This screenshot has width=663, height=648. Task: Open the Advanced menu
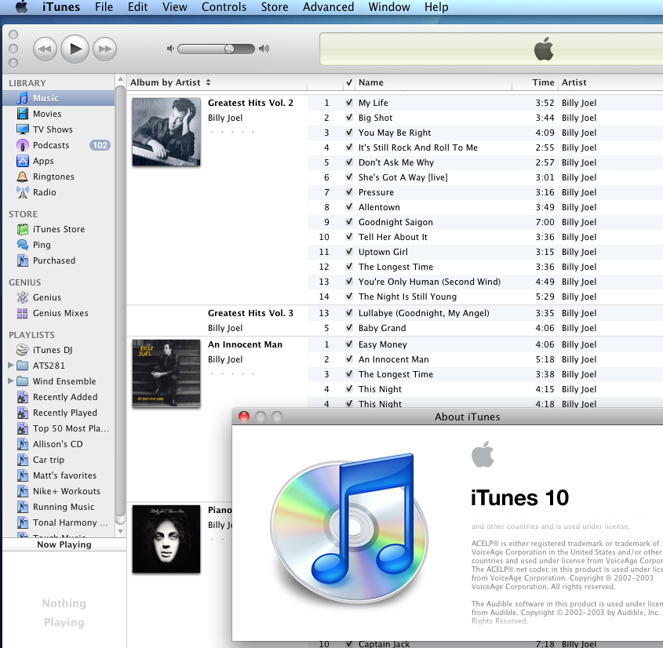(x=328, y=7)
